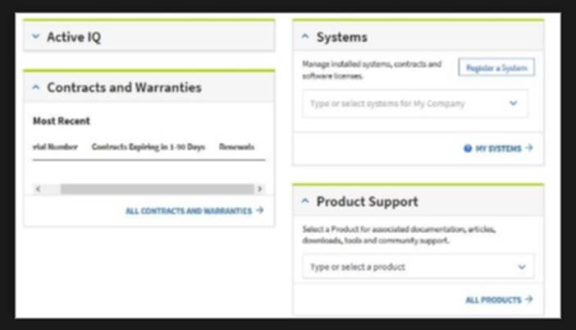
Task: Focus the Type or select systems field
Action: (414, 103)
